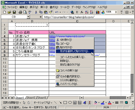Click the formula bar URL text
Image resolution: width=135 pixels, height=110 pixels.
[69, 17]
